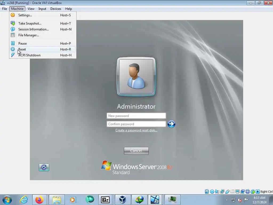Screen dimensions: 273x205
Task: Click the hard disk activity indicator
Action: [x=207, y=192]
